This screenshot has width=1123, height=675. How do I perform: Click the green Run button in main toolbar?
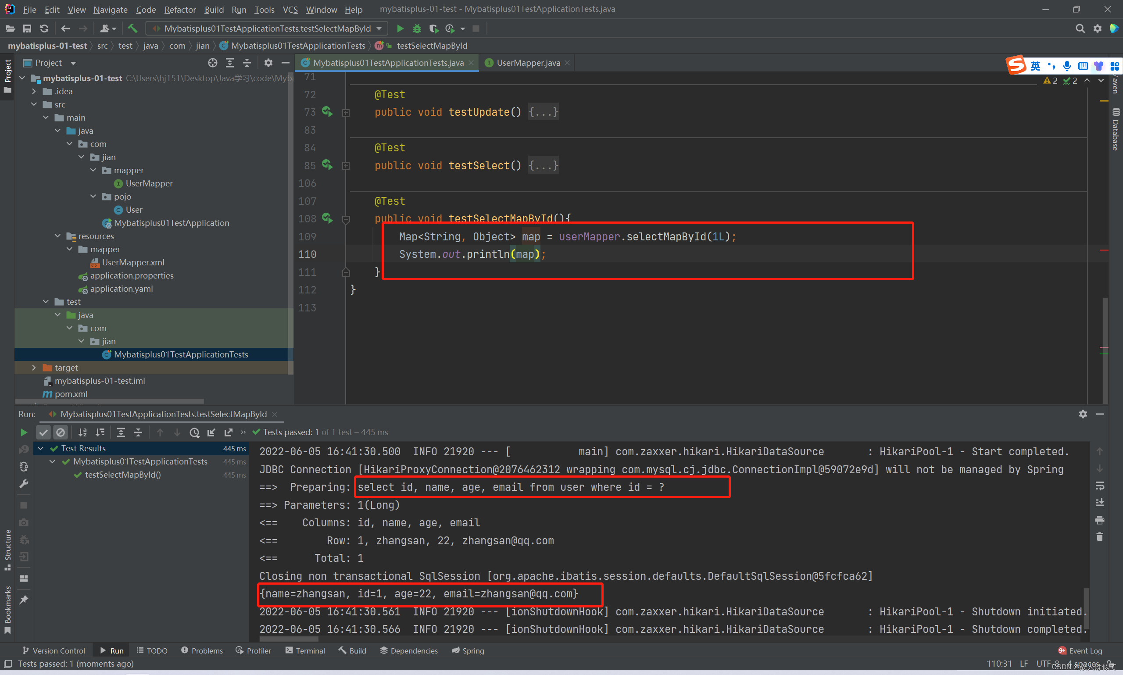pos(400,28)
